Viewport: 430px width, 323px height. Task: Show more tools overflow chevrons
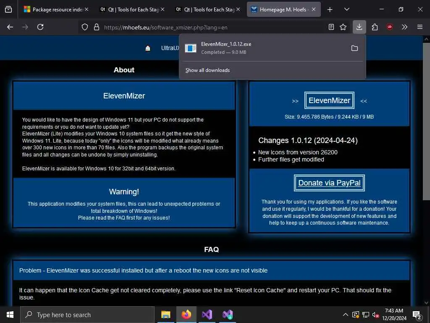point(404,27)
